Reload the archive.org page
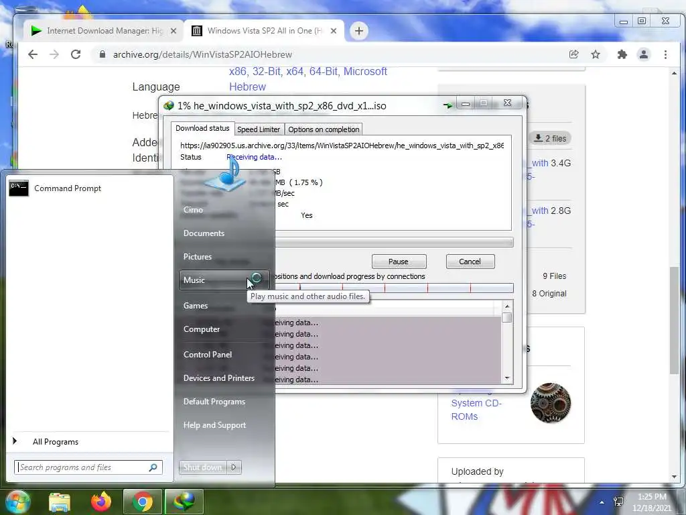This screenshot has height=515, width=686. (x=76, y=54)
